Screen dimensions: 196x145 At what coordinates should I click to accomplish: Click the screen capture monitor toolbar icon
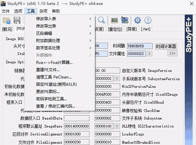tap(115, 20)
